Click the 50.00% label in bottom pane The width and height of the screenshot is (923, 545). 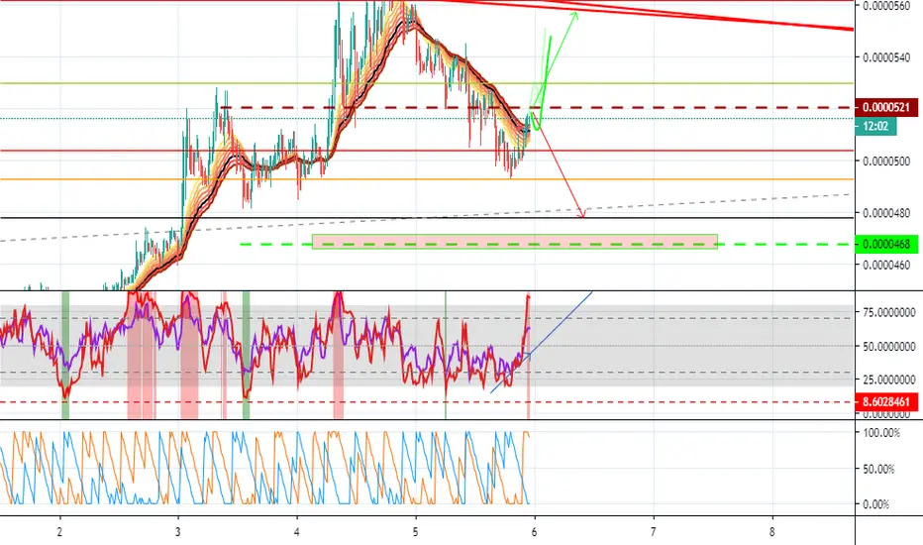coord(878,469)
